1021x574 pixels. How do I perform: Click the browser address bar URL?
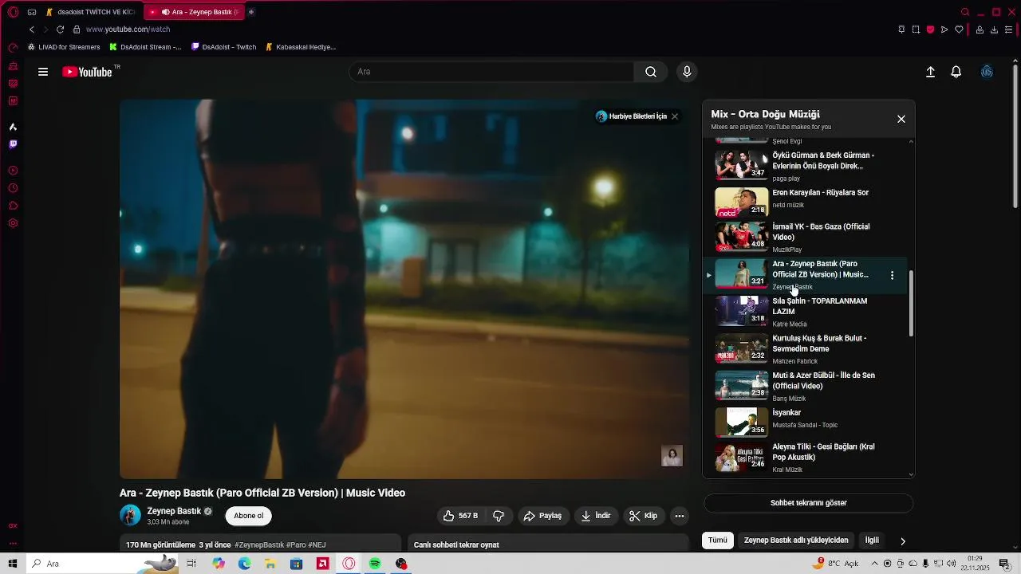(x=128, y=29)
